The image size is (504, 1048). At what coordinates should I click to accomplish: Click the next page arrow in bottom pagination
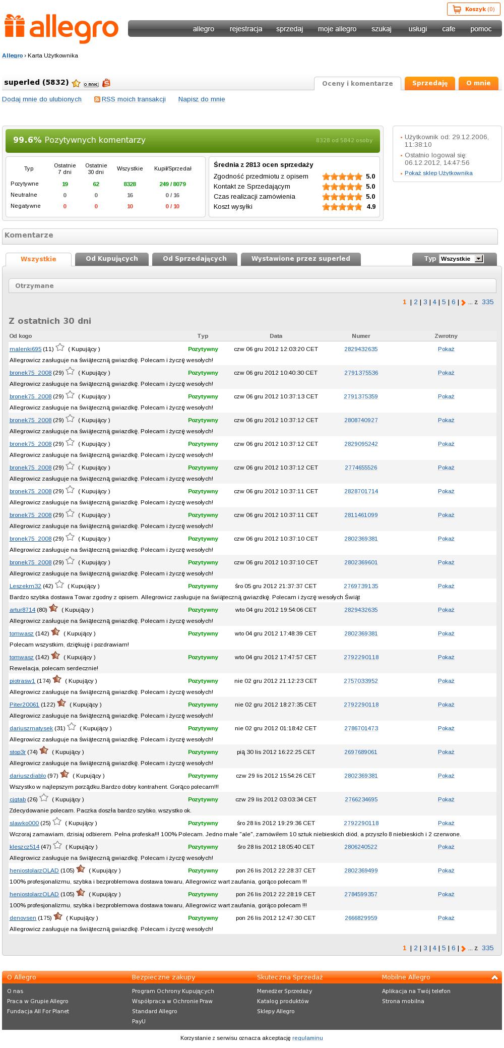tap(464, 949)
